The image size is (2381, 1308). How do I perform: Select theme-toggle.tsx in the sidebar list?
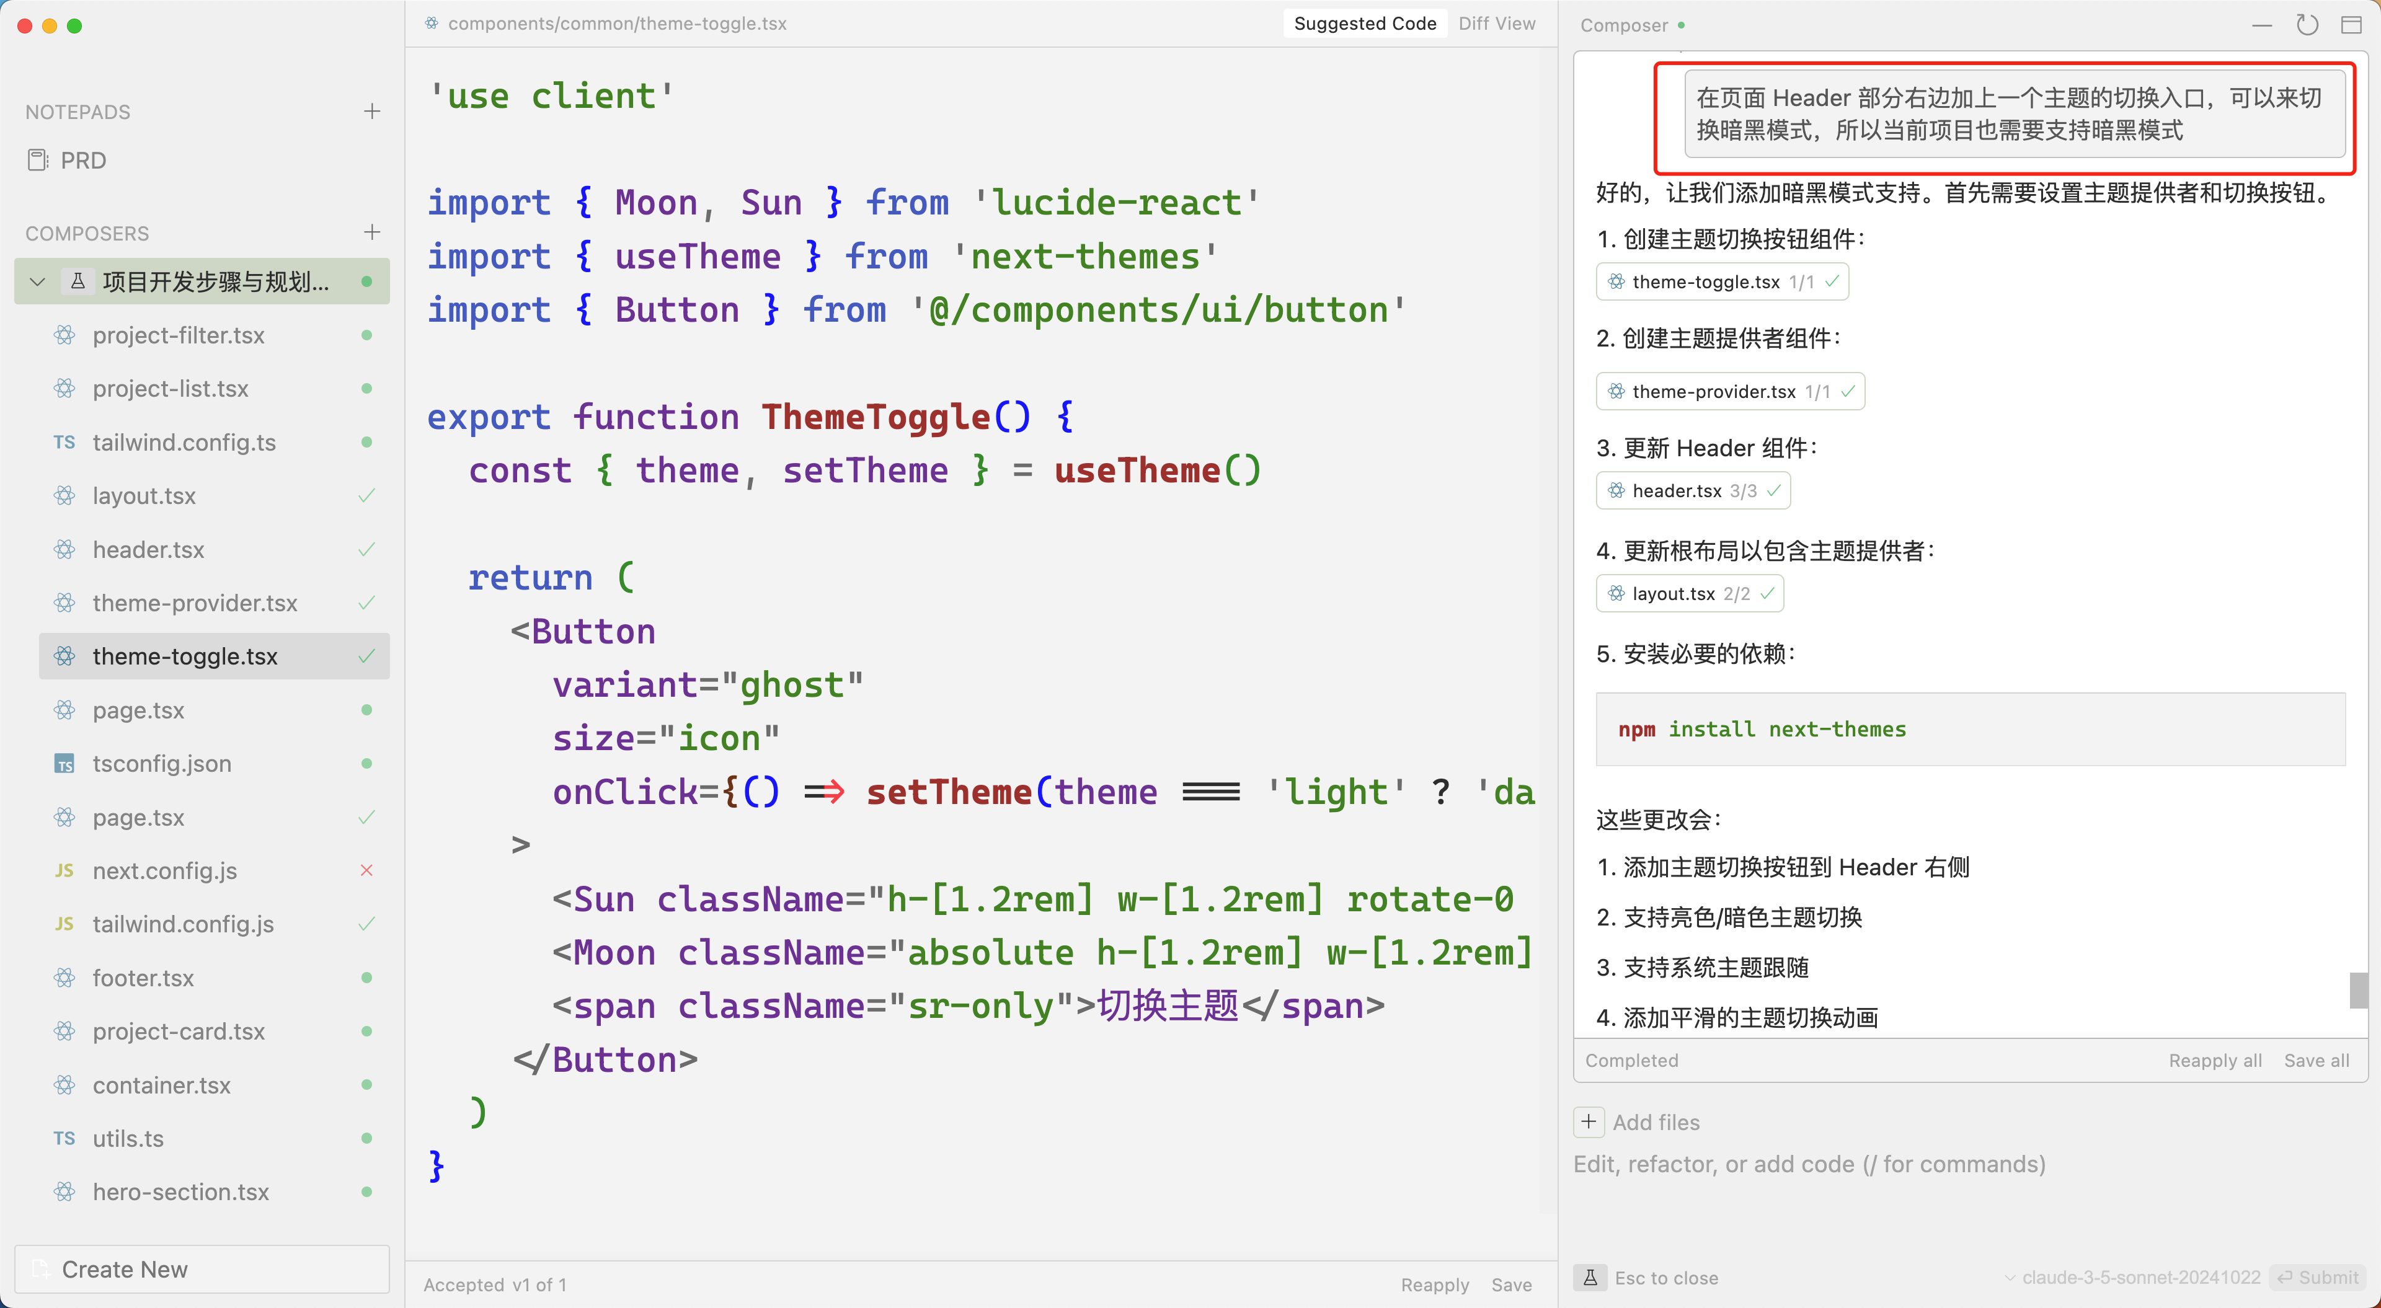point(215,656)
